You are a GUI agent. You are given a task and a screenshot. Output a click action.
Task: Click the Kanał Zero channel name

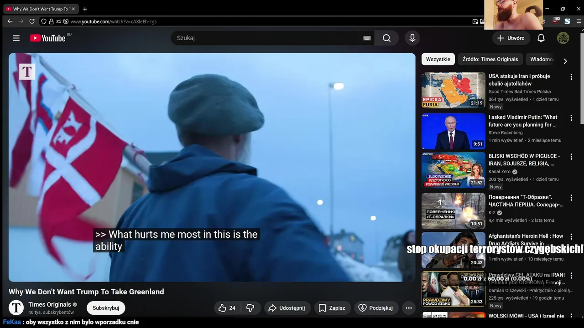click(500, 172)
